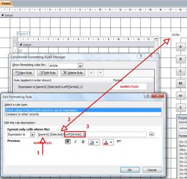Select the Unbound text box on Form2
This screenshot has width=187, height=179.
coord(176,34)
